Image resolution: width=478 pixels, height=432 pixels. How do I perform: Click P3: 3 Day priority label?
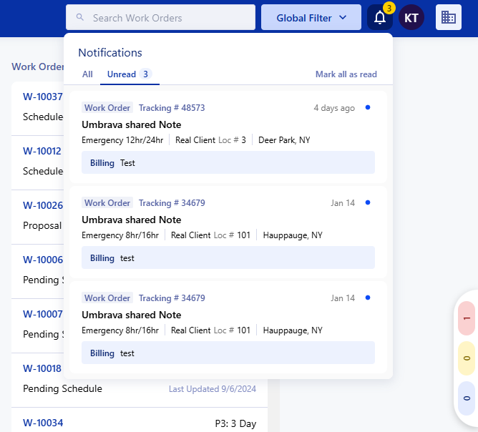point(235,423)
